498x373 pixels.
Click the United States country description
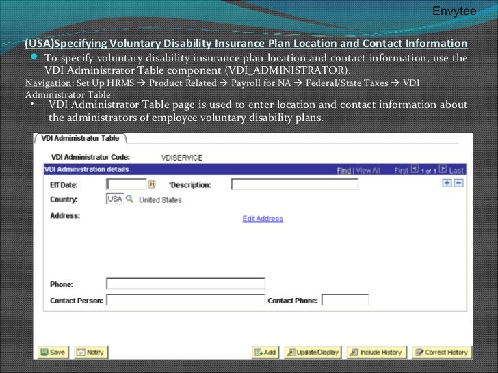click(x=160, y=200)
